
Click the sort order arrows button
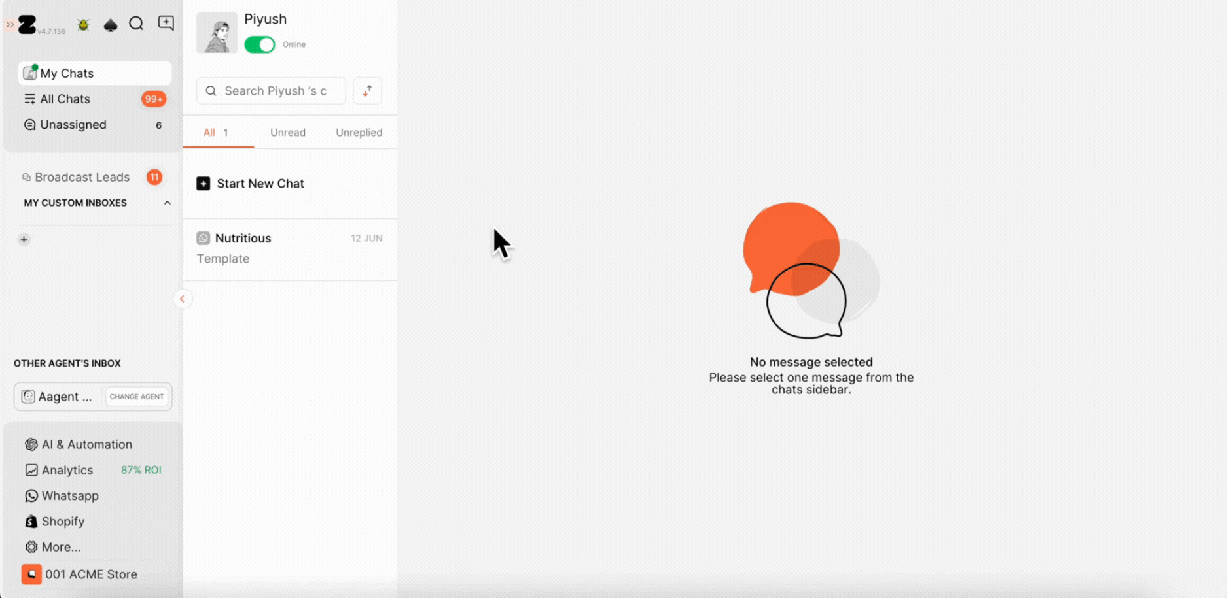367,91
